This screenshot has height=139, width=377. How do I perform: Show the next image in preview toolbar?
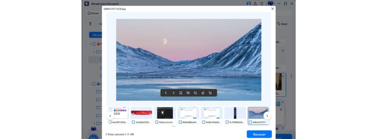pos(173,93)
